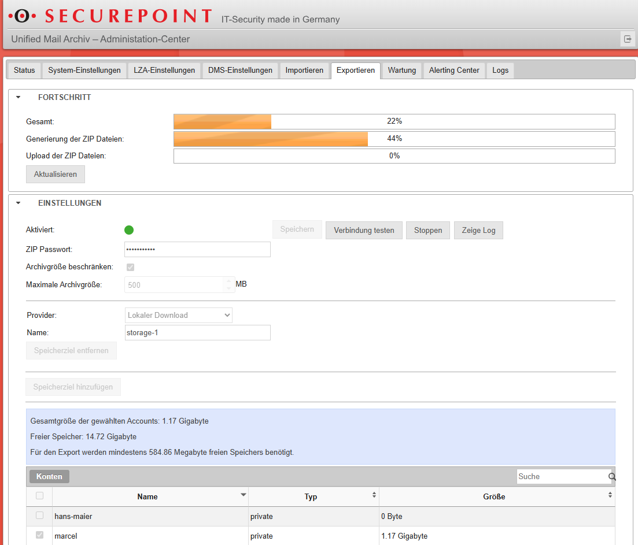Click the marcel name cell

(150, 536)
